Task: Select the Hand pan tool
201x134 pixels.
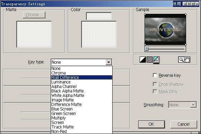Action: pyautogui.click(x=187, y=60)
